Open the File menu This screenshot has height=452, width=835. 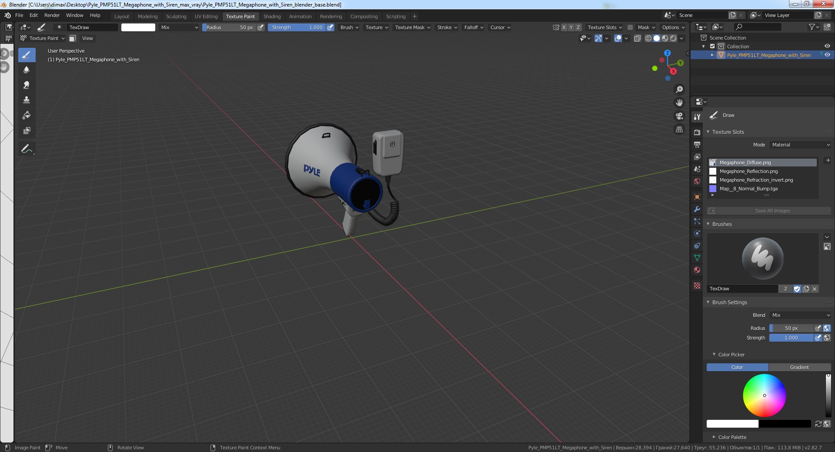(x=19, y=15)
